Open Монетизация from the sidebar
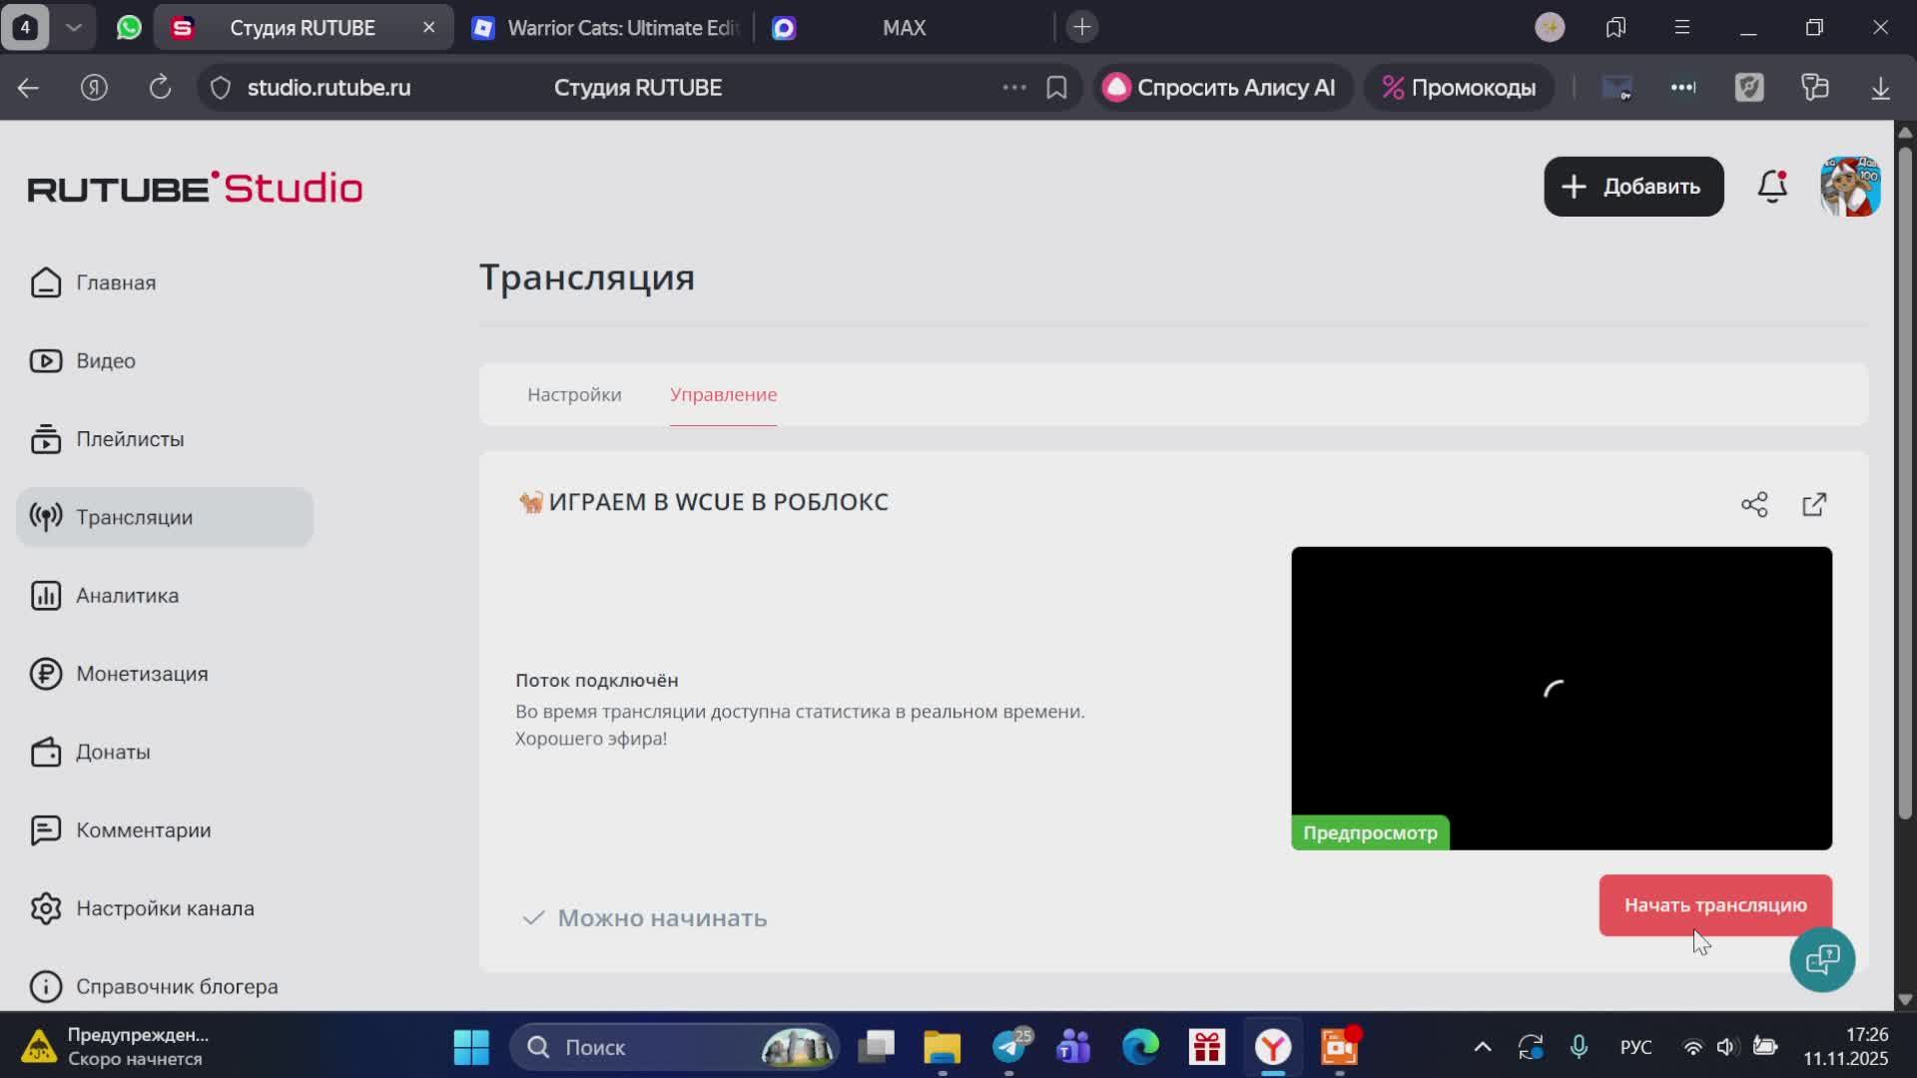Viewport: 1917px width, 1078px height. click(140, 674)
